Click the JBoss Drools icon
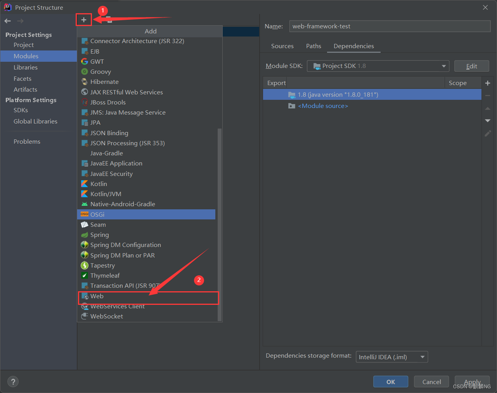The height and width of the screenshot is (393, 497). 85,102
